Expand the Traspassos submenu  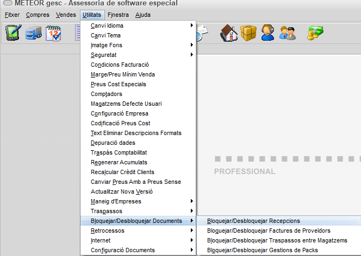click(x=138, y=211)
